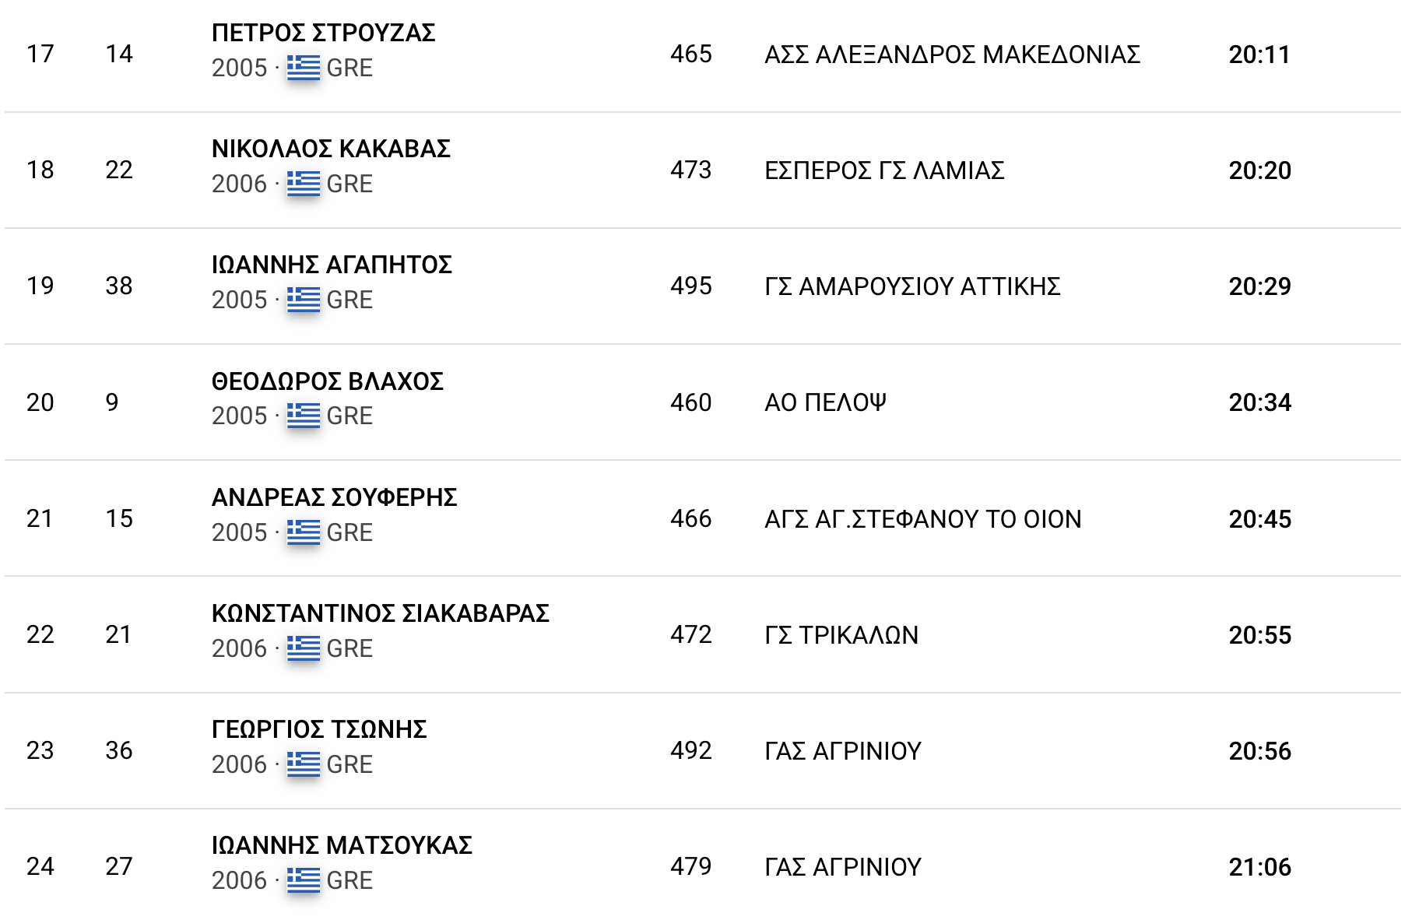Open club ΕΣΠΕΡΟΣ ΓΣ ΛΑΜΙΑΣ

(884, 170)
